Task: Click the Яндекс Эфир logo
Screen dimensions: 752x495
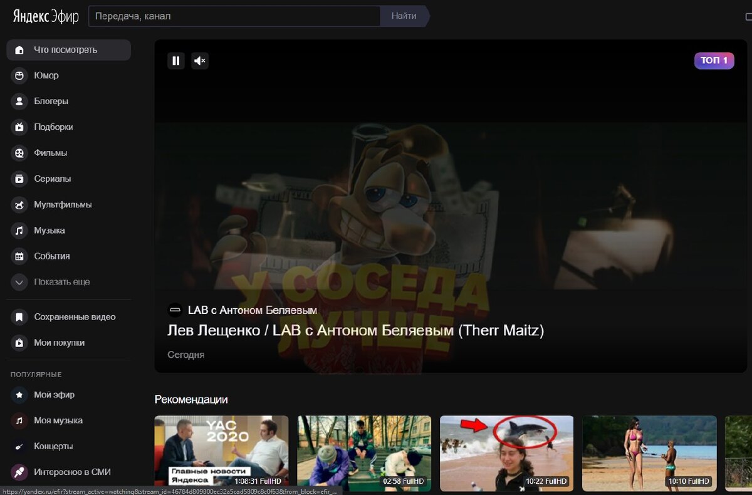Action: pos(46,16)
